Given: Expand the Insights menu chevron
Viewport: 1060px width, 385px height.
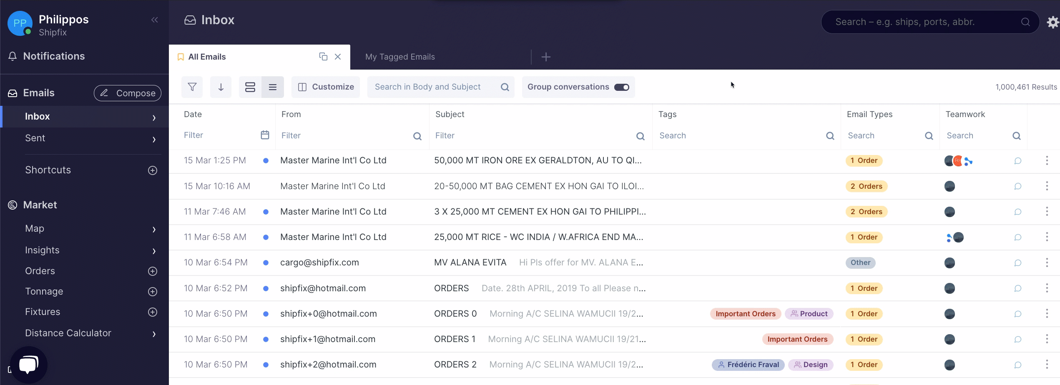Looking at the screenshot, I should pyautogui.click(x=154, y=251).
